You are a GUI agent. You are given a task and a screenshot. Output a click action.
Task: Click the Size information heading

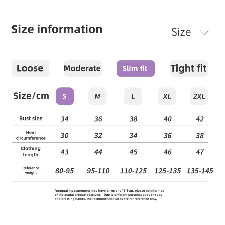coord(57,29)
